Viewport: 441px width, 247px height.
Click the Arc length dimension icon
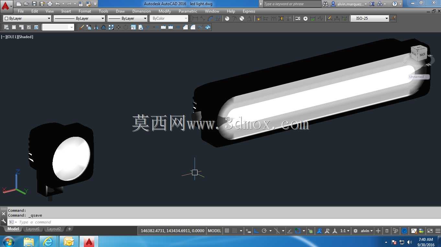click(210, 18)
